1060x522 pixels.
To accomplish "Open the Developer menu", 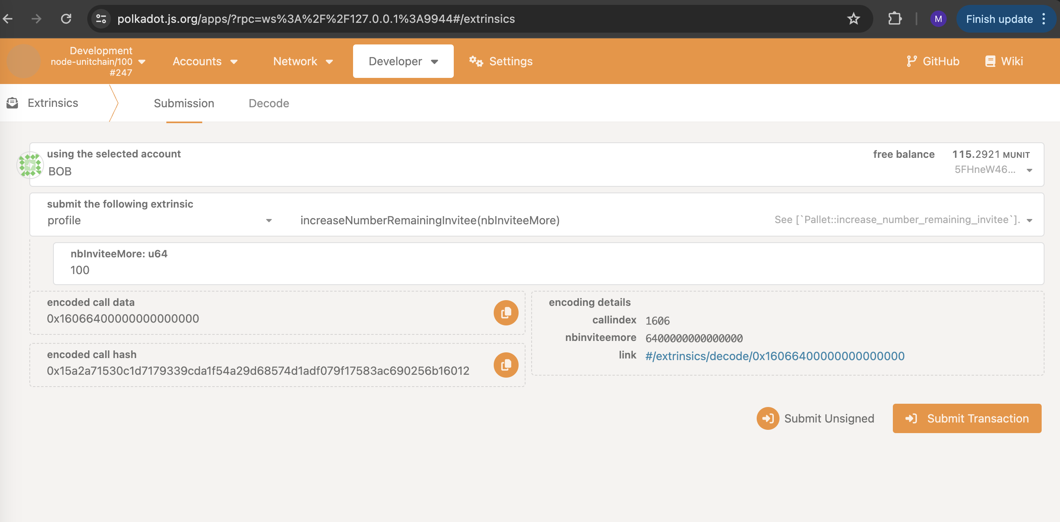I will [x=403, y=61].
